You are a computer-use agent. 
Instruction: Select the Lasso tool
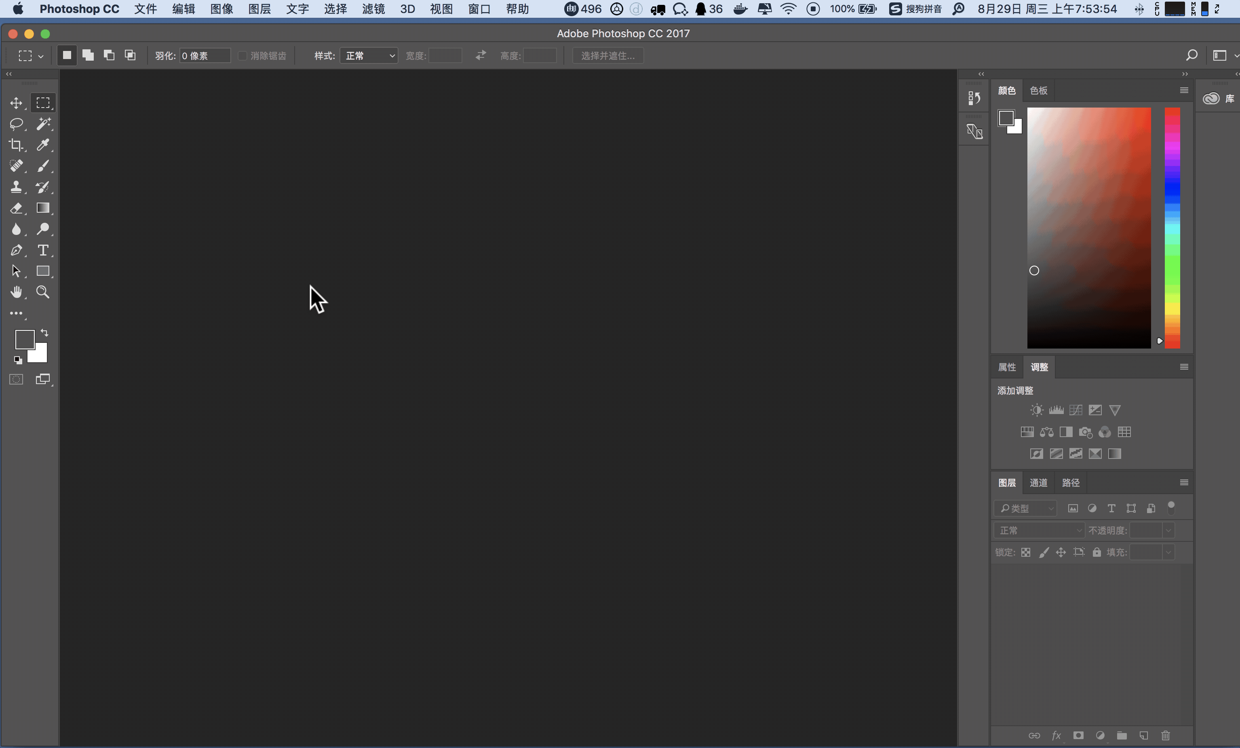[16, 124]
